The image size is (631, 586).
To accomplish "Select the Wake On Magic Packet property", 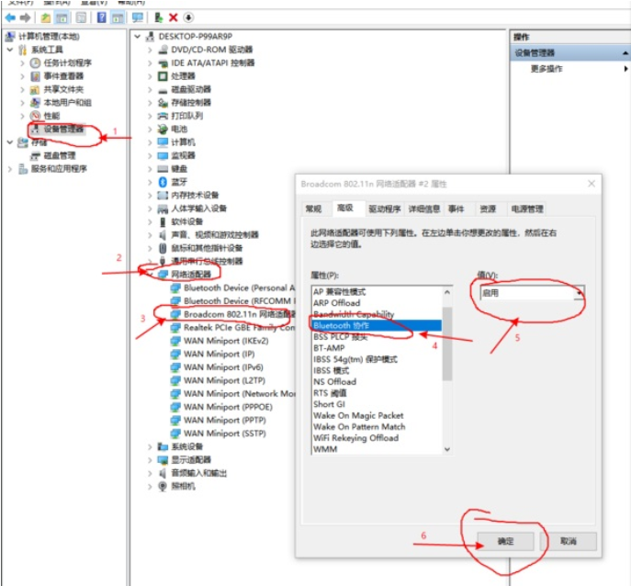I will pos(358,415).
